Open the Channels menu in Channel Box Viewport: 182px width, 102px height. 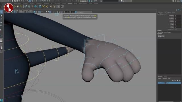click(x=160, y=12)
